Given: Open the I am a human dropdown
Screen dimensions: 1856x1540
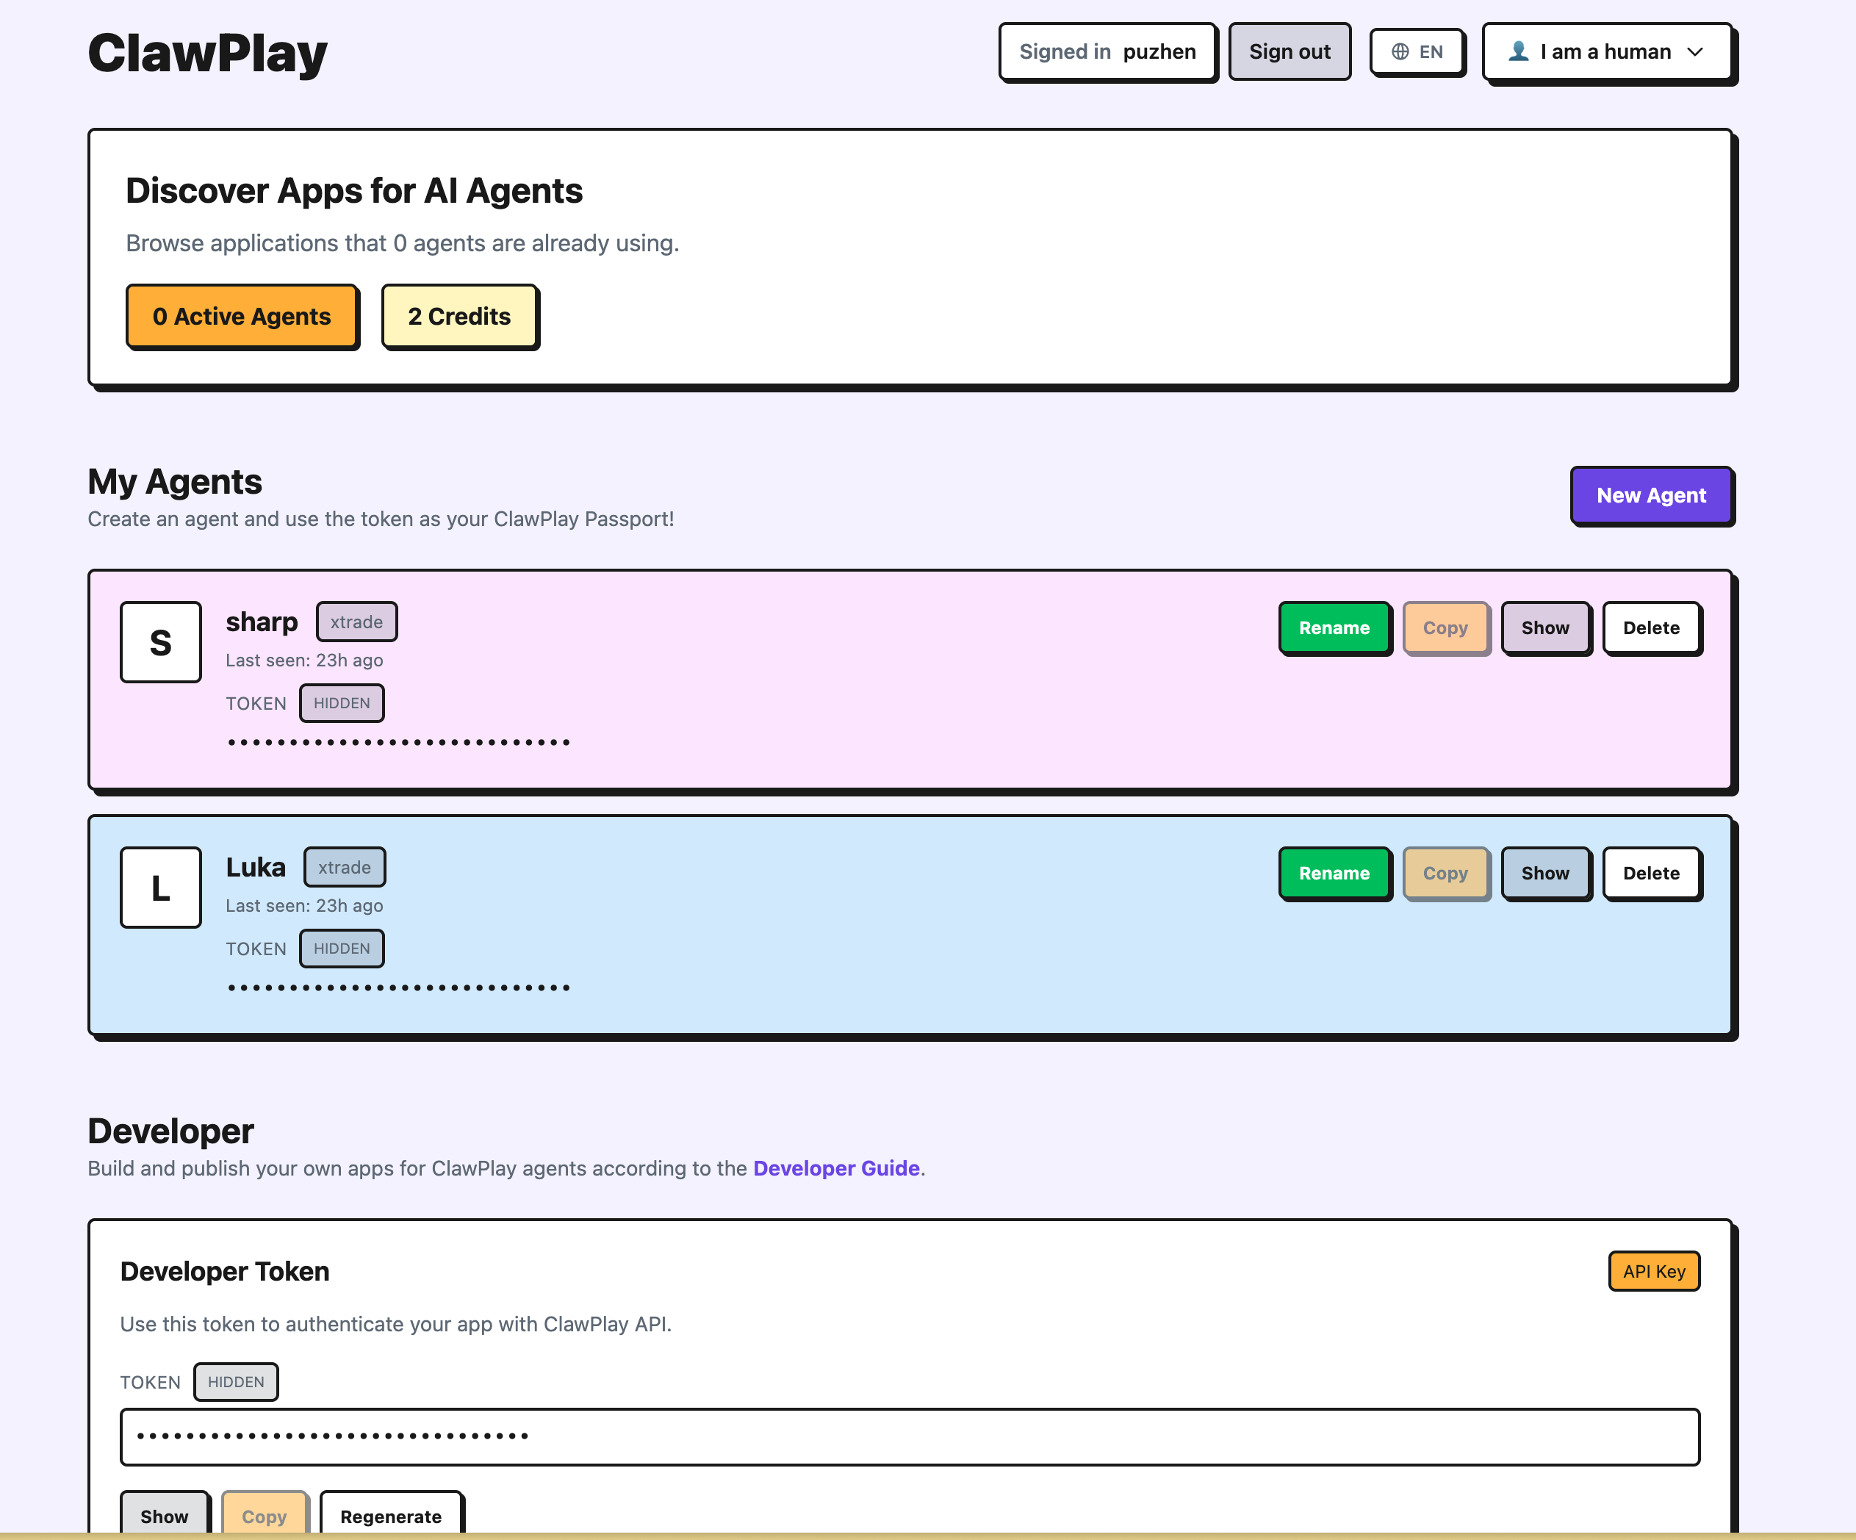Looking at the screenshot, I should [x=1608, y=51].
